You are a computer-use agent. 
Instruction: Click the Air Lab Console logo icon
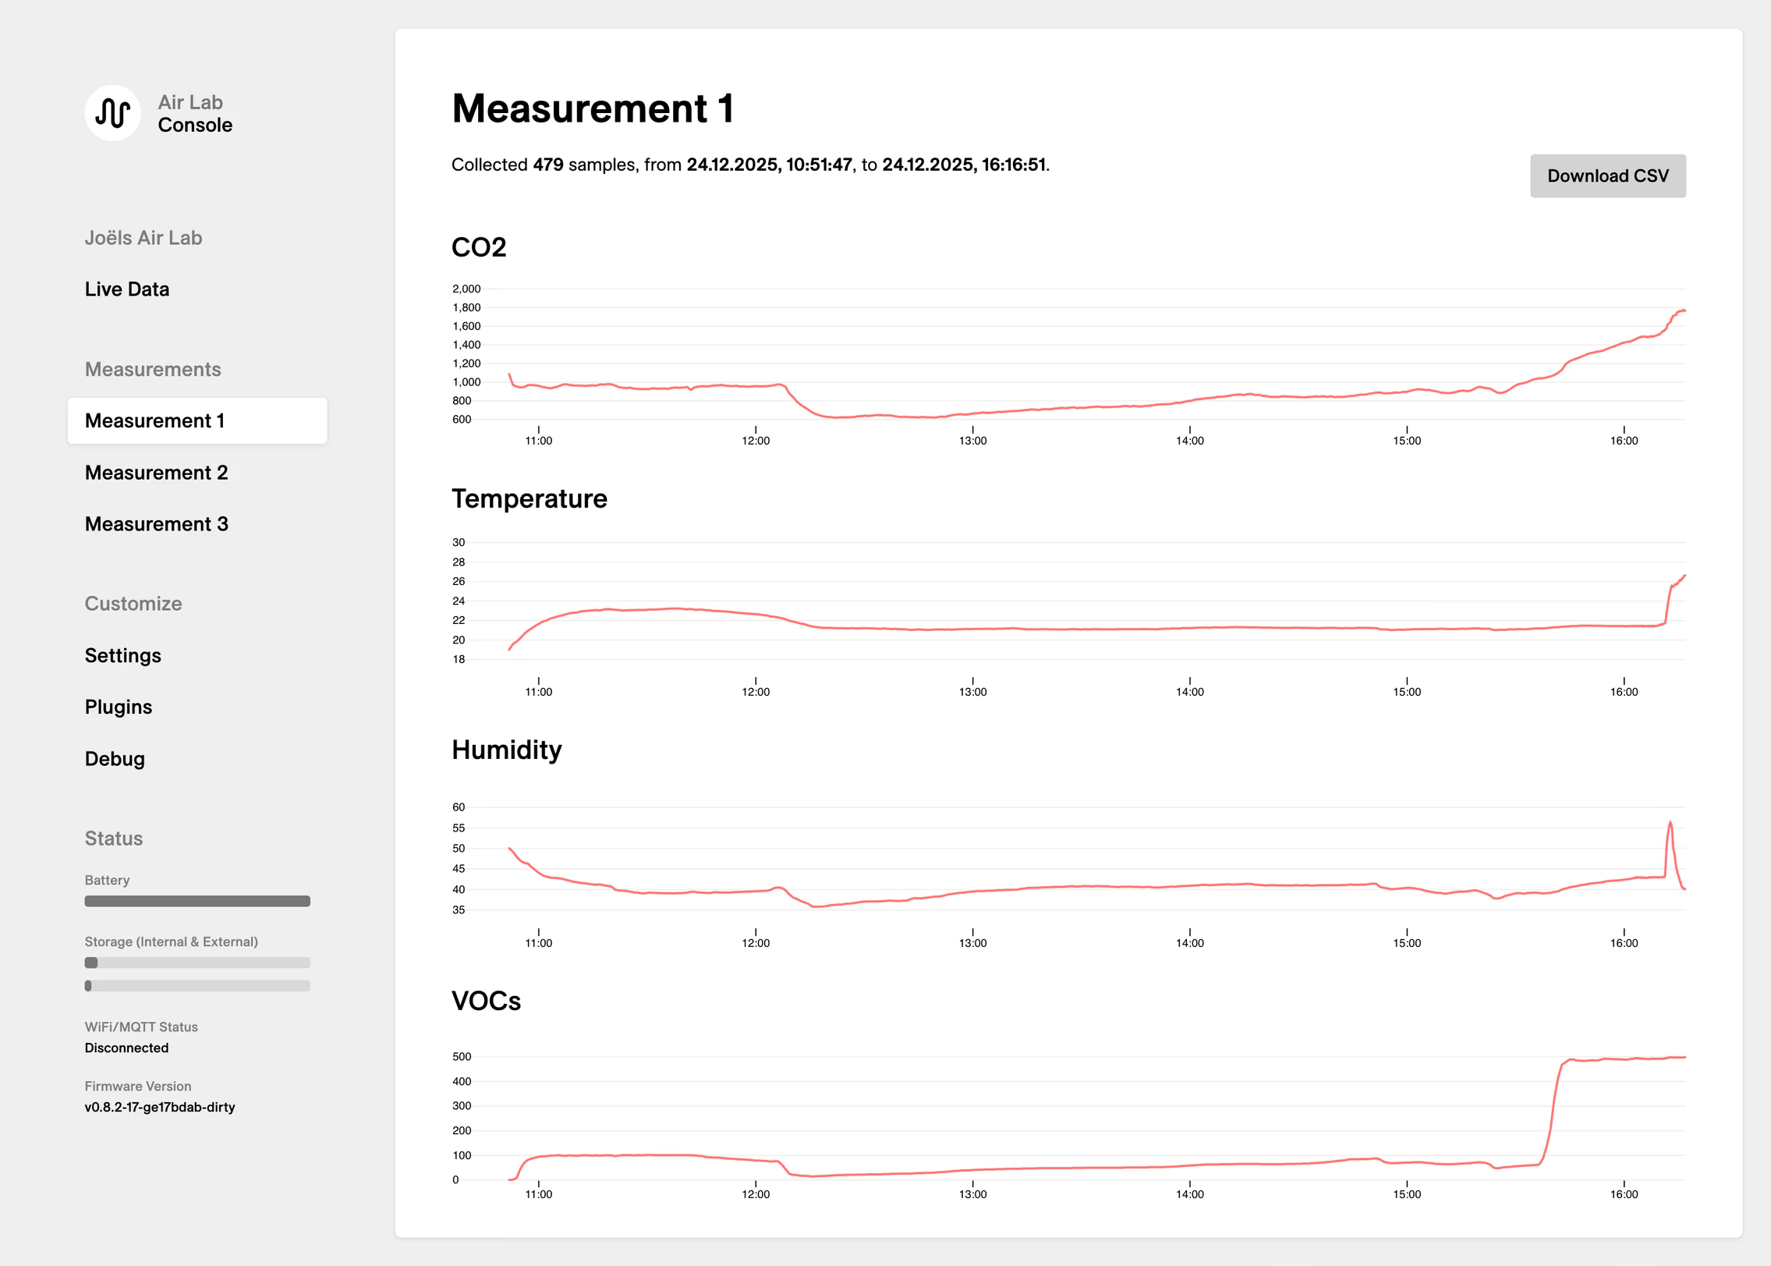(x=114, y=112)
